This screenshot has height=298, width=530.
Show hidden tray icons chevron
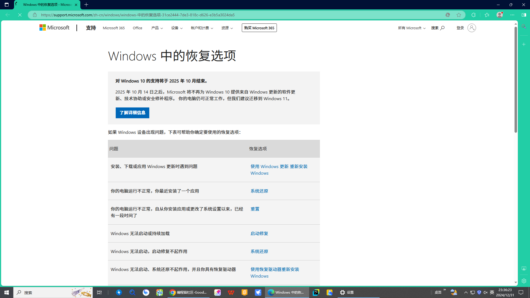coord(466,292)
